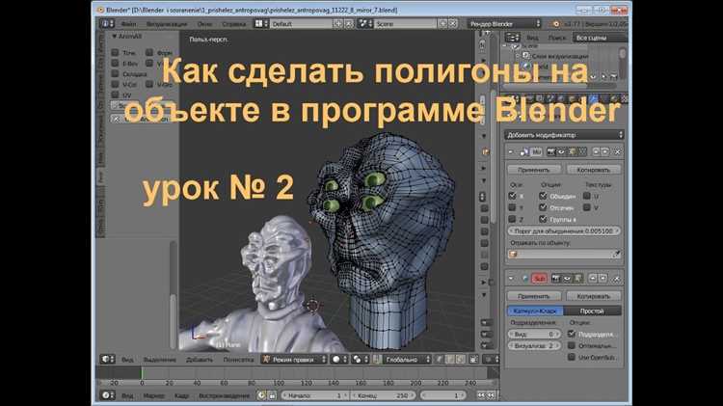The width and height of the screenshot is (723, 406).
Task: Toggle limit selection to visible icon
Action: [x=473, y=359]
